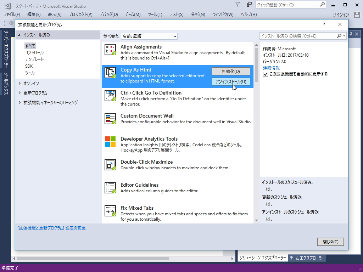Open the ウィンドウ(W) menu

tap(223, 15)
